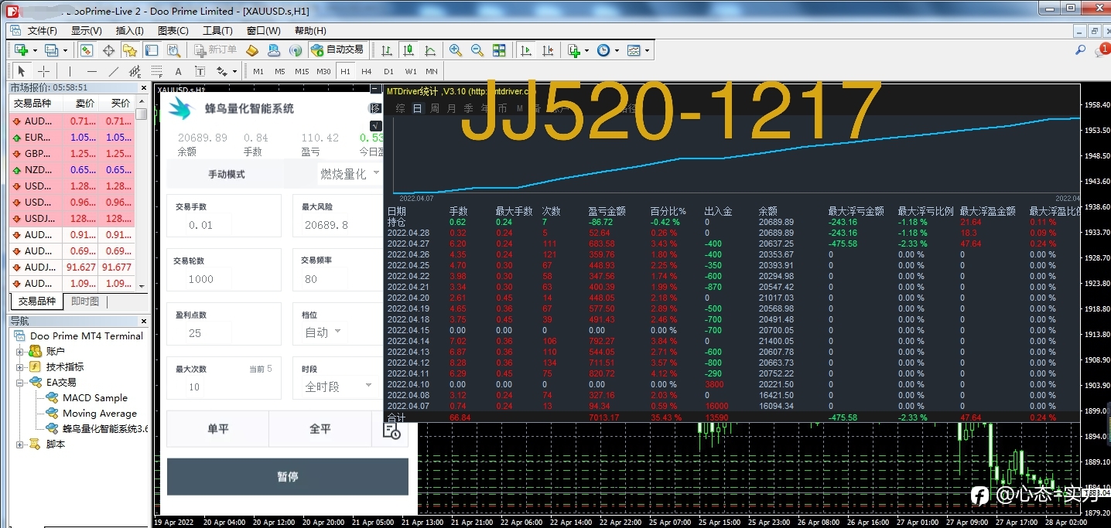Select the text label T tool
The height and width of the screenshot is (528, 1111).
point(200,71)
